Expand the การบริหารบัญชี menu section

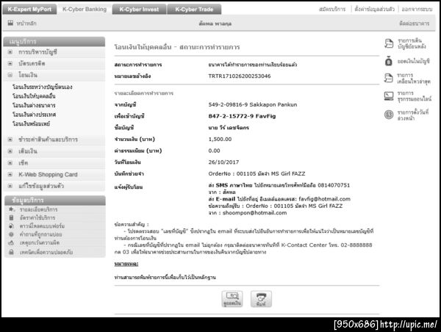pyautogui.click(x=10, y=52)
